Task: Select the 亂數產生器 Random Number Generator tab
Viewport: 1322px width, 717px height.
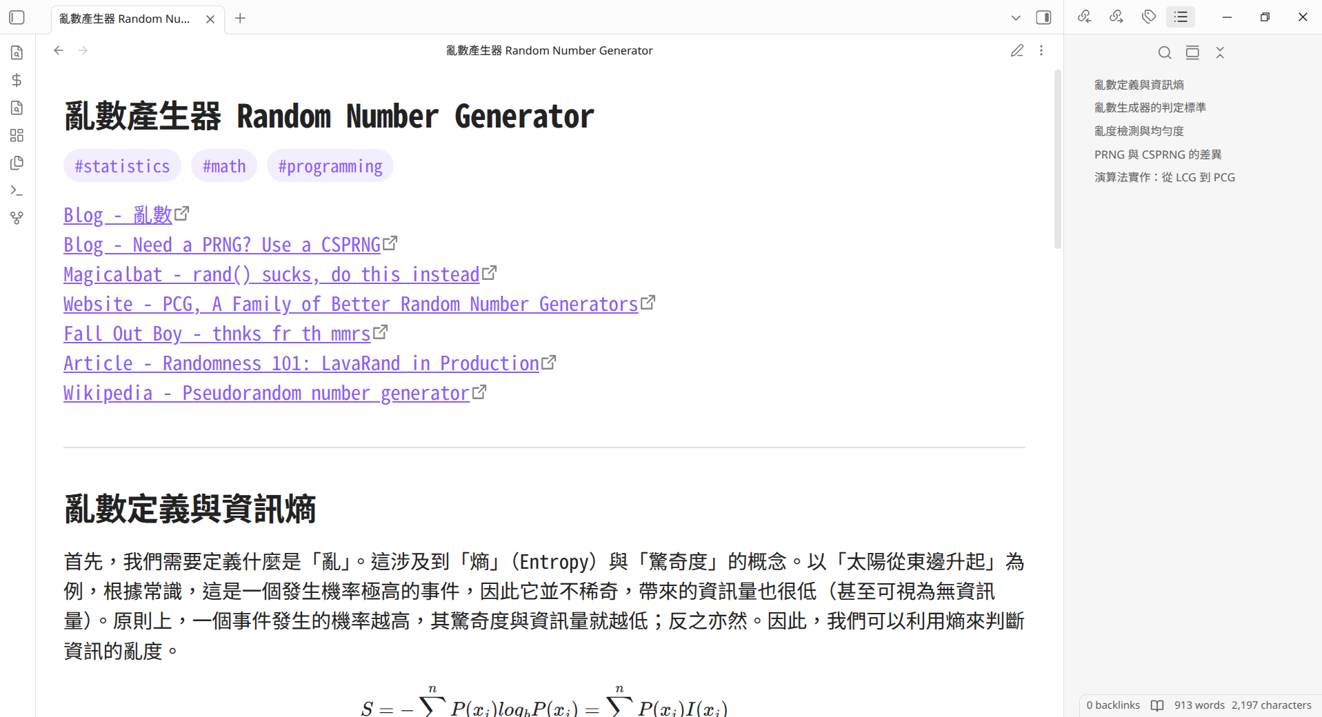Action: coord(125,19)
